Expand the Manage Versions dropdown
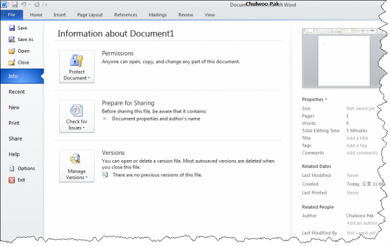This screenshot has height=246, width=390. (x=77, y=166)
